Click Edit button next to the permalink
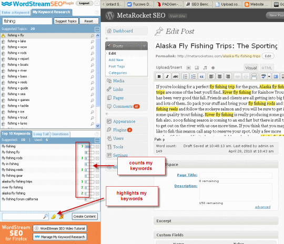 coord(268,56)
